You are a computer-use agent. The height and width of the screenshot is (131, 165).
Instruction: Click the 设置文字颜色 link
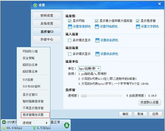[150, 26]
